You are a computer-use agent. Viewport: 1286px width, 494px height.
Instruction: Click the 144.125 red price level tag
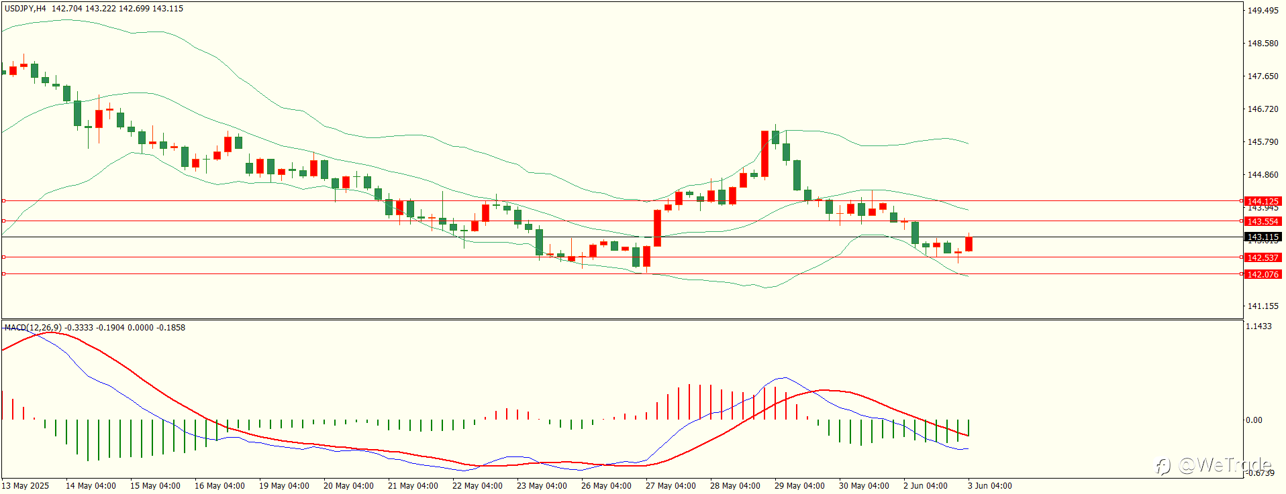(1263, 201)
